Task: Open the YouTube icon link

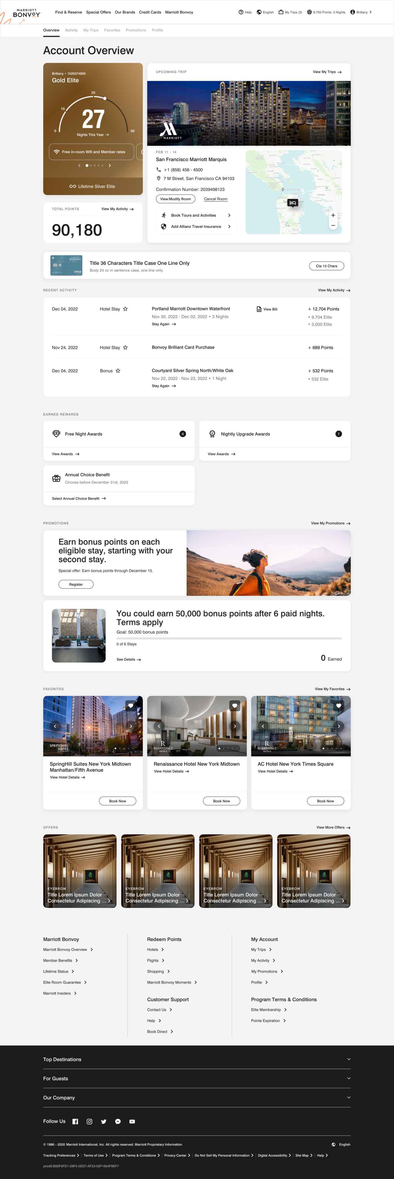Action: coord(132,1121)
